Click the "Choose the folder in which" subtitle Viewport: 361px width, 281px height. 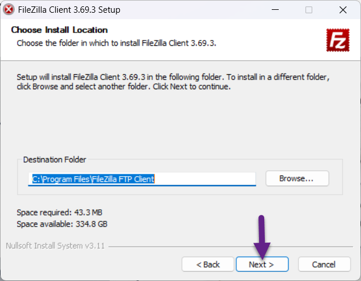pyautogui.click(x=116, y=43)
